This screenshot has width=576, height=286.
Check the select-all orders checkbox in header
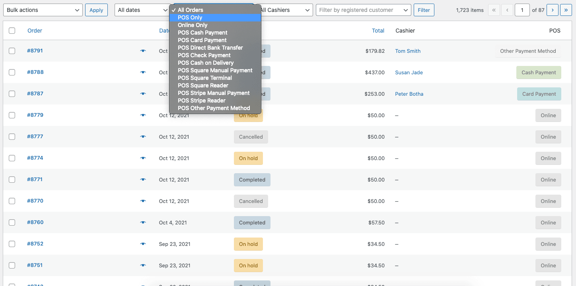coord(12,30)
